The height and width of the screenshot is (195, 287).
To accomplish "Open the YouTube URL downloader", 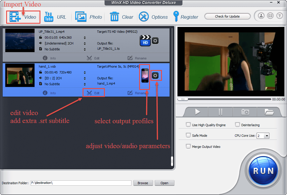I will 49,17.
